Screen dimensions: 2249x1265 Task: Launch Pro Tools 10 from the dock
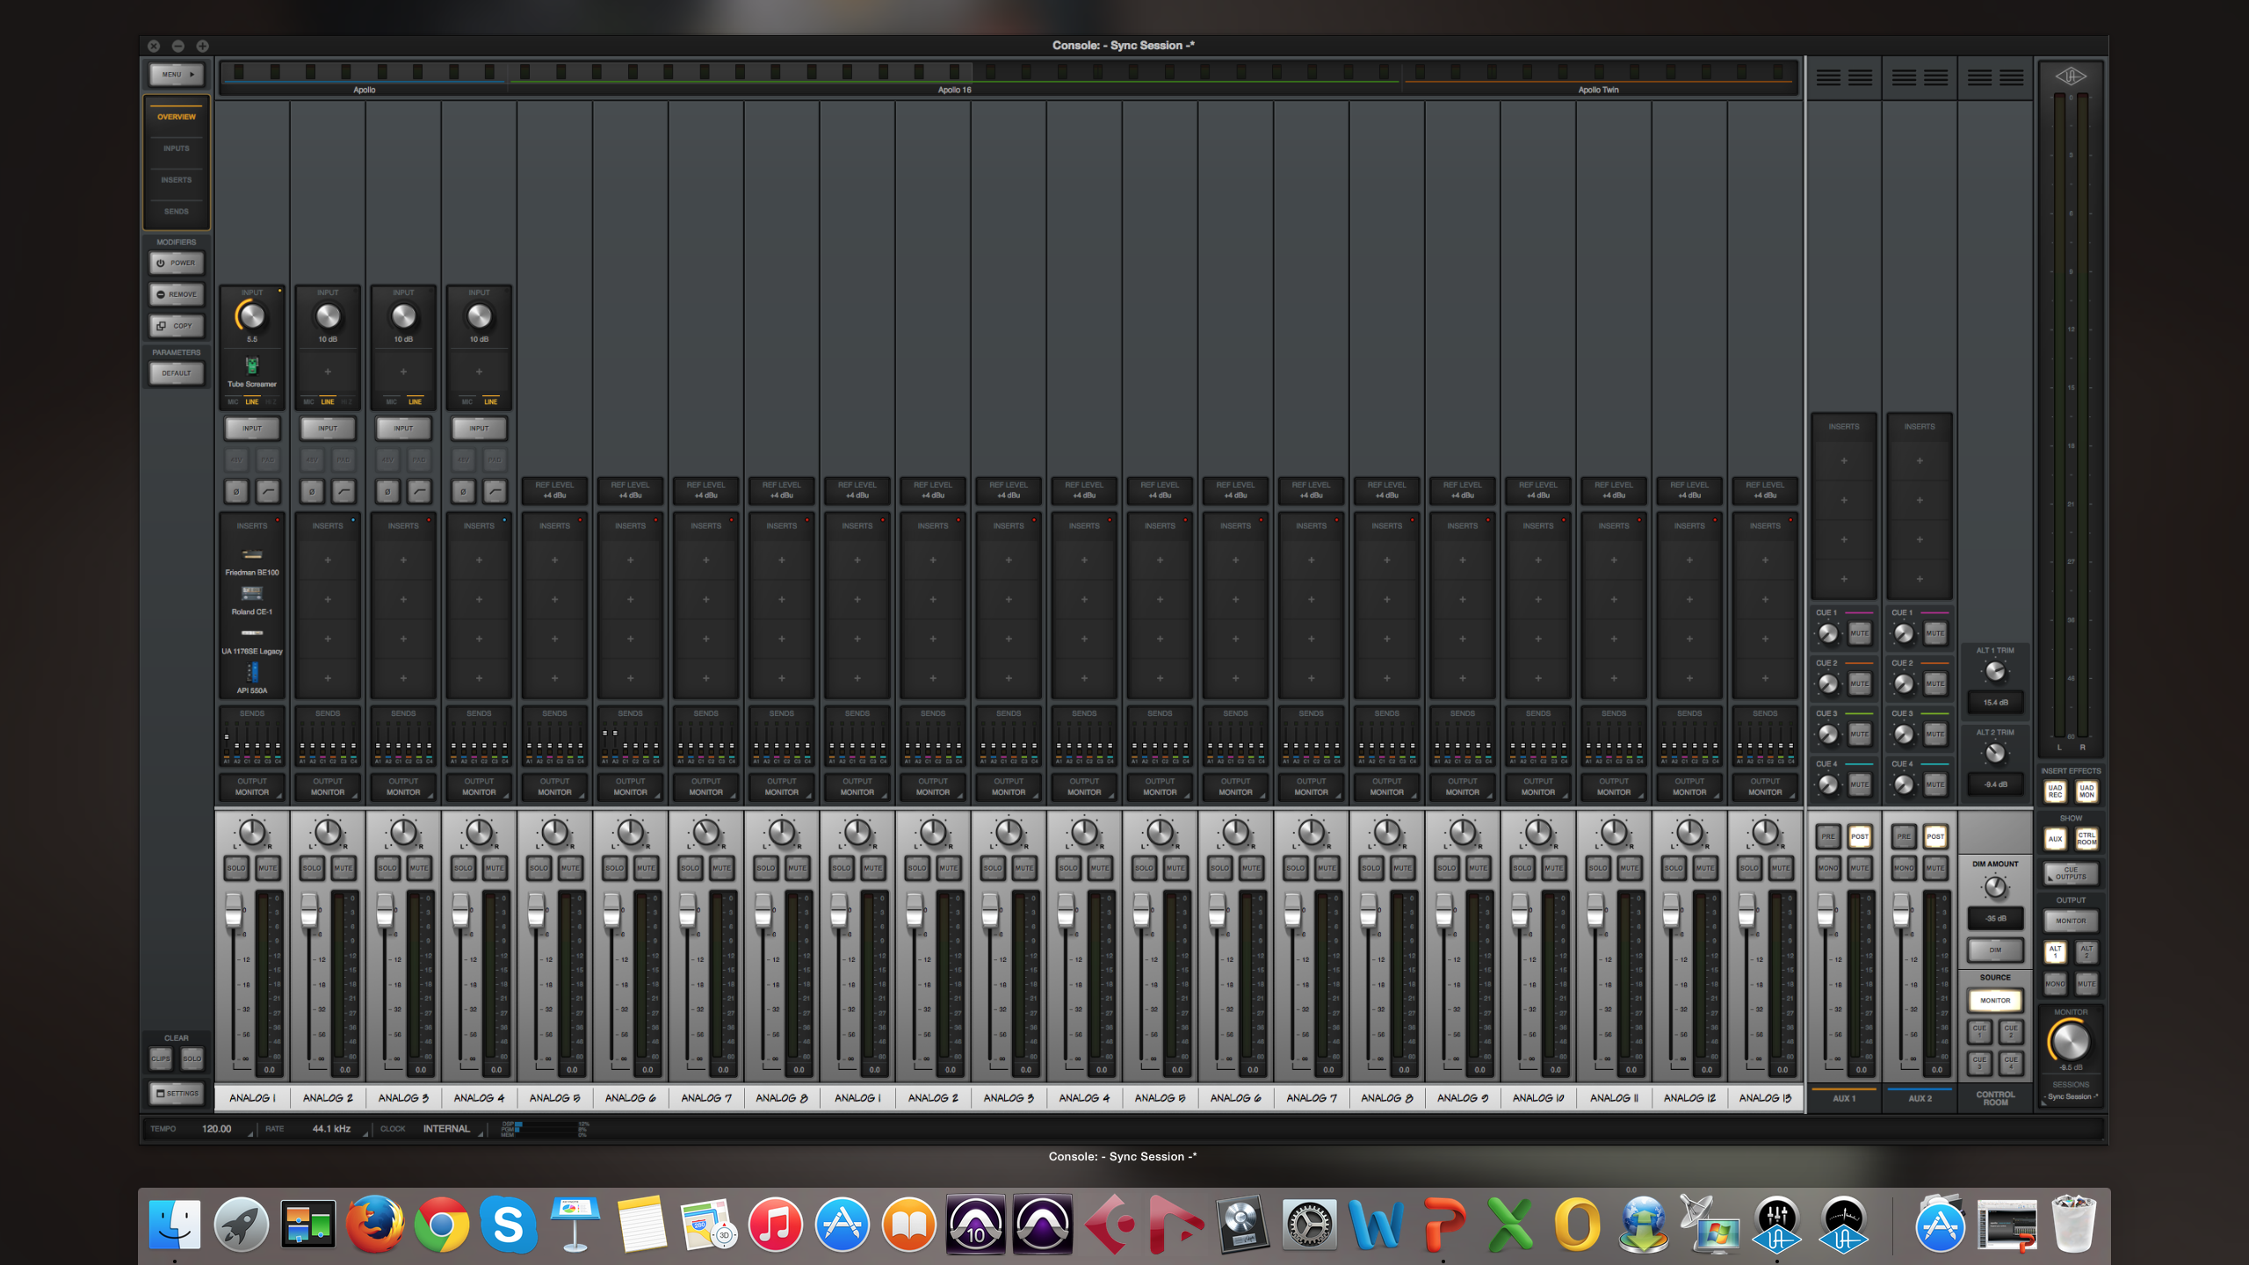(x=975, y=1224)
